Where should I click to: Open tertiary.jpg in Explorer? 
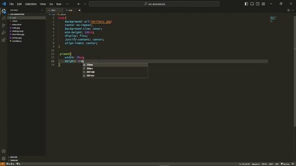pos(26,38)
